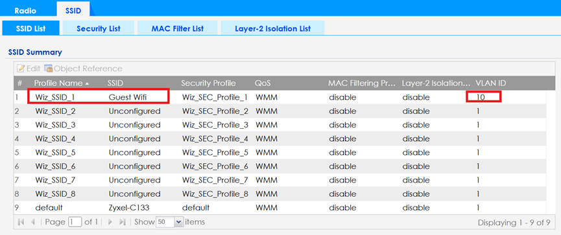Select the Wiz_SSID_1 Guest Wifi row
Viewport: 561px width, 235px height.
280,97
